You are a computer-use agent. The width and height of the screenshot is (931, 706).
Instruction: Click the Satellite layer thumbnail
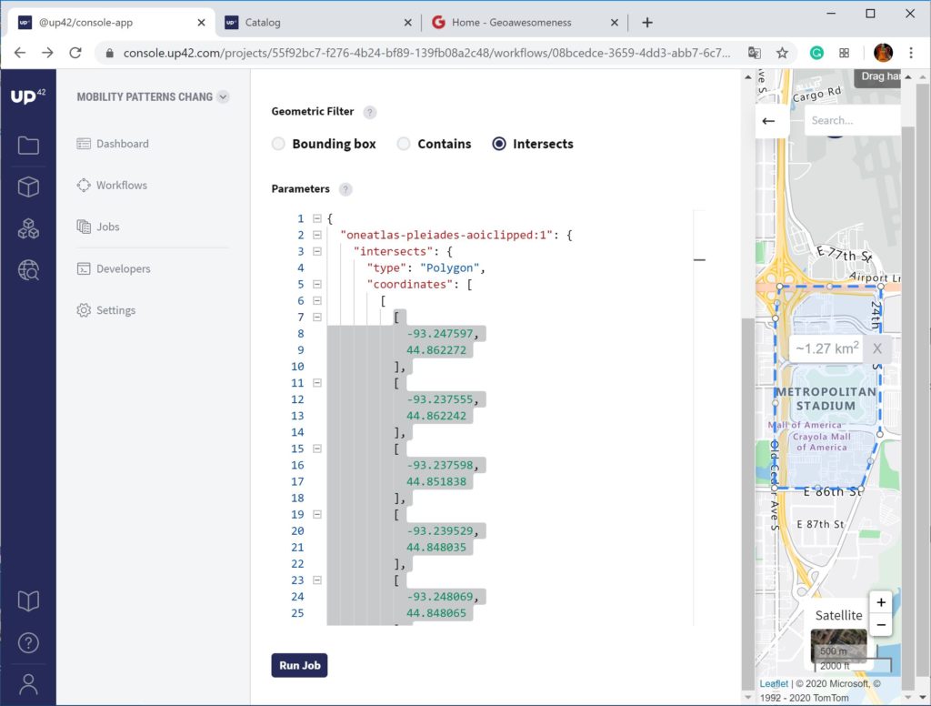pos(838,645)
